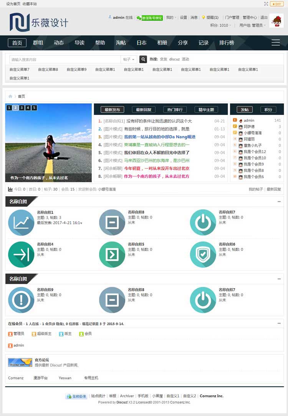
Task: Open user 小螺号滴滴 in the ranking list
Action: [x=253, y=133]
